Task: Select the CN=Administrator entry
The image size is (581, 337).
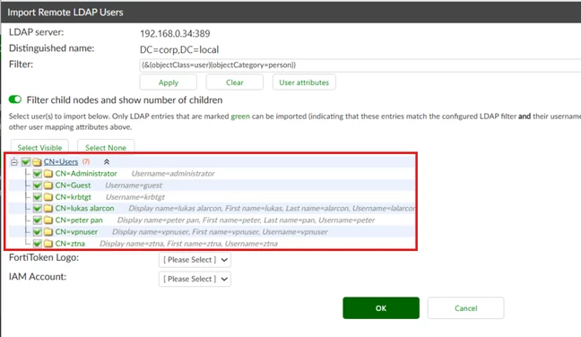Action: (x=86, y=173)
